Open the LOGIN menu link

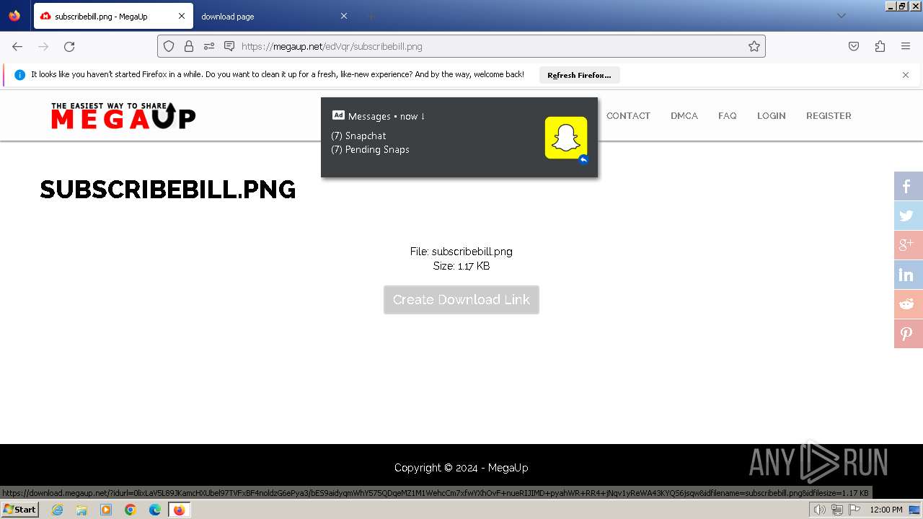pos(772,115)
